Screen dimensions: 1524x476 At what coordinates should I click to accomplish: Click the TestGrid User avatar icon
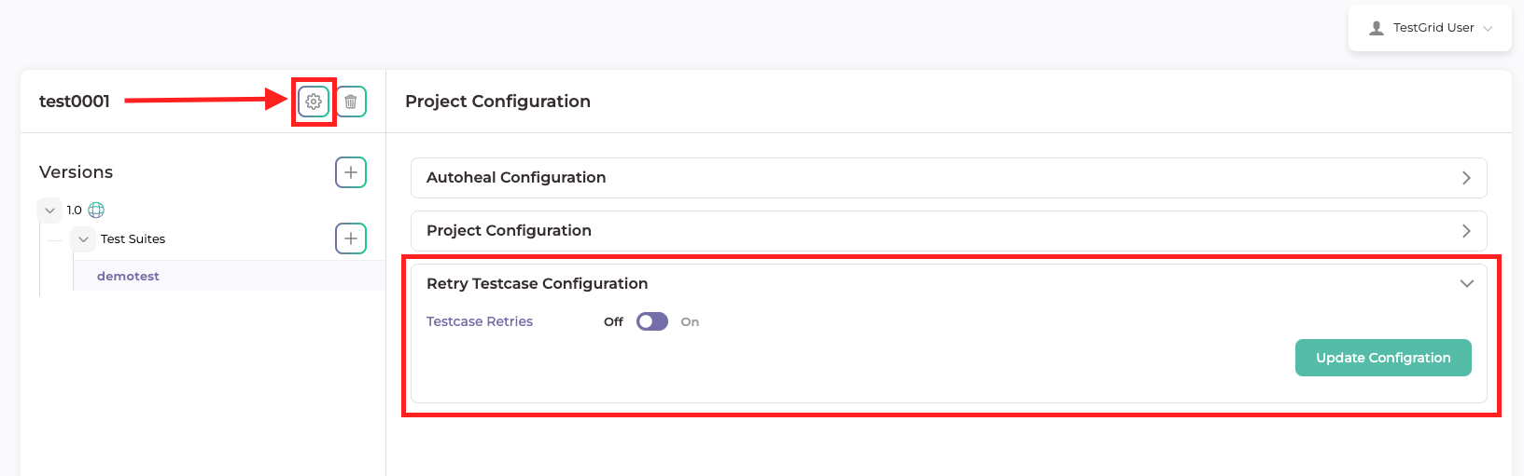click(x=1377, y=28)
